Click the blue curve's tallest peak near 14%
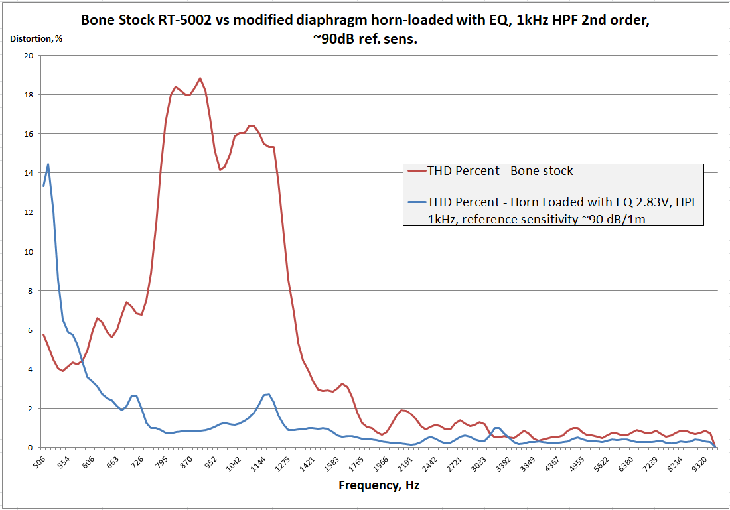 click(48, 164)
